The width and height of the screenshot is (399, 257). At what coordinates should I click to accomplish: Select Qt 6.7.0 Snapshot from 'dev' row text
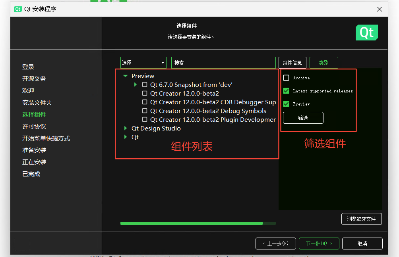pyautogui.click(x=191, y=84)
